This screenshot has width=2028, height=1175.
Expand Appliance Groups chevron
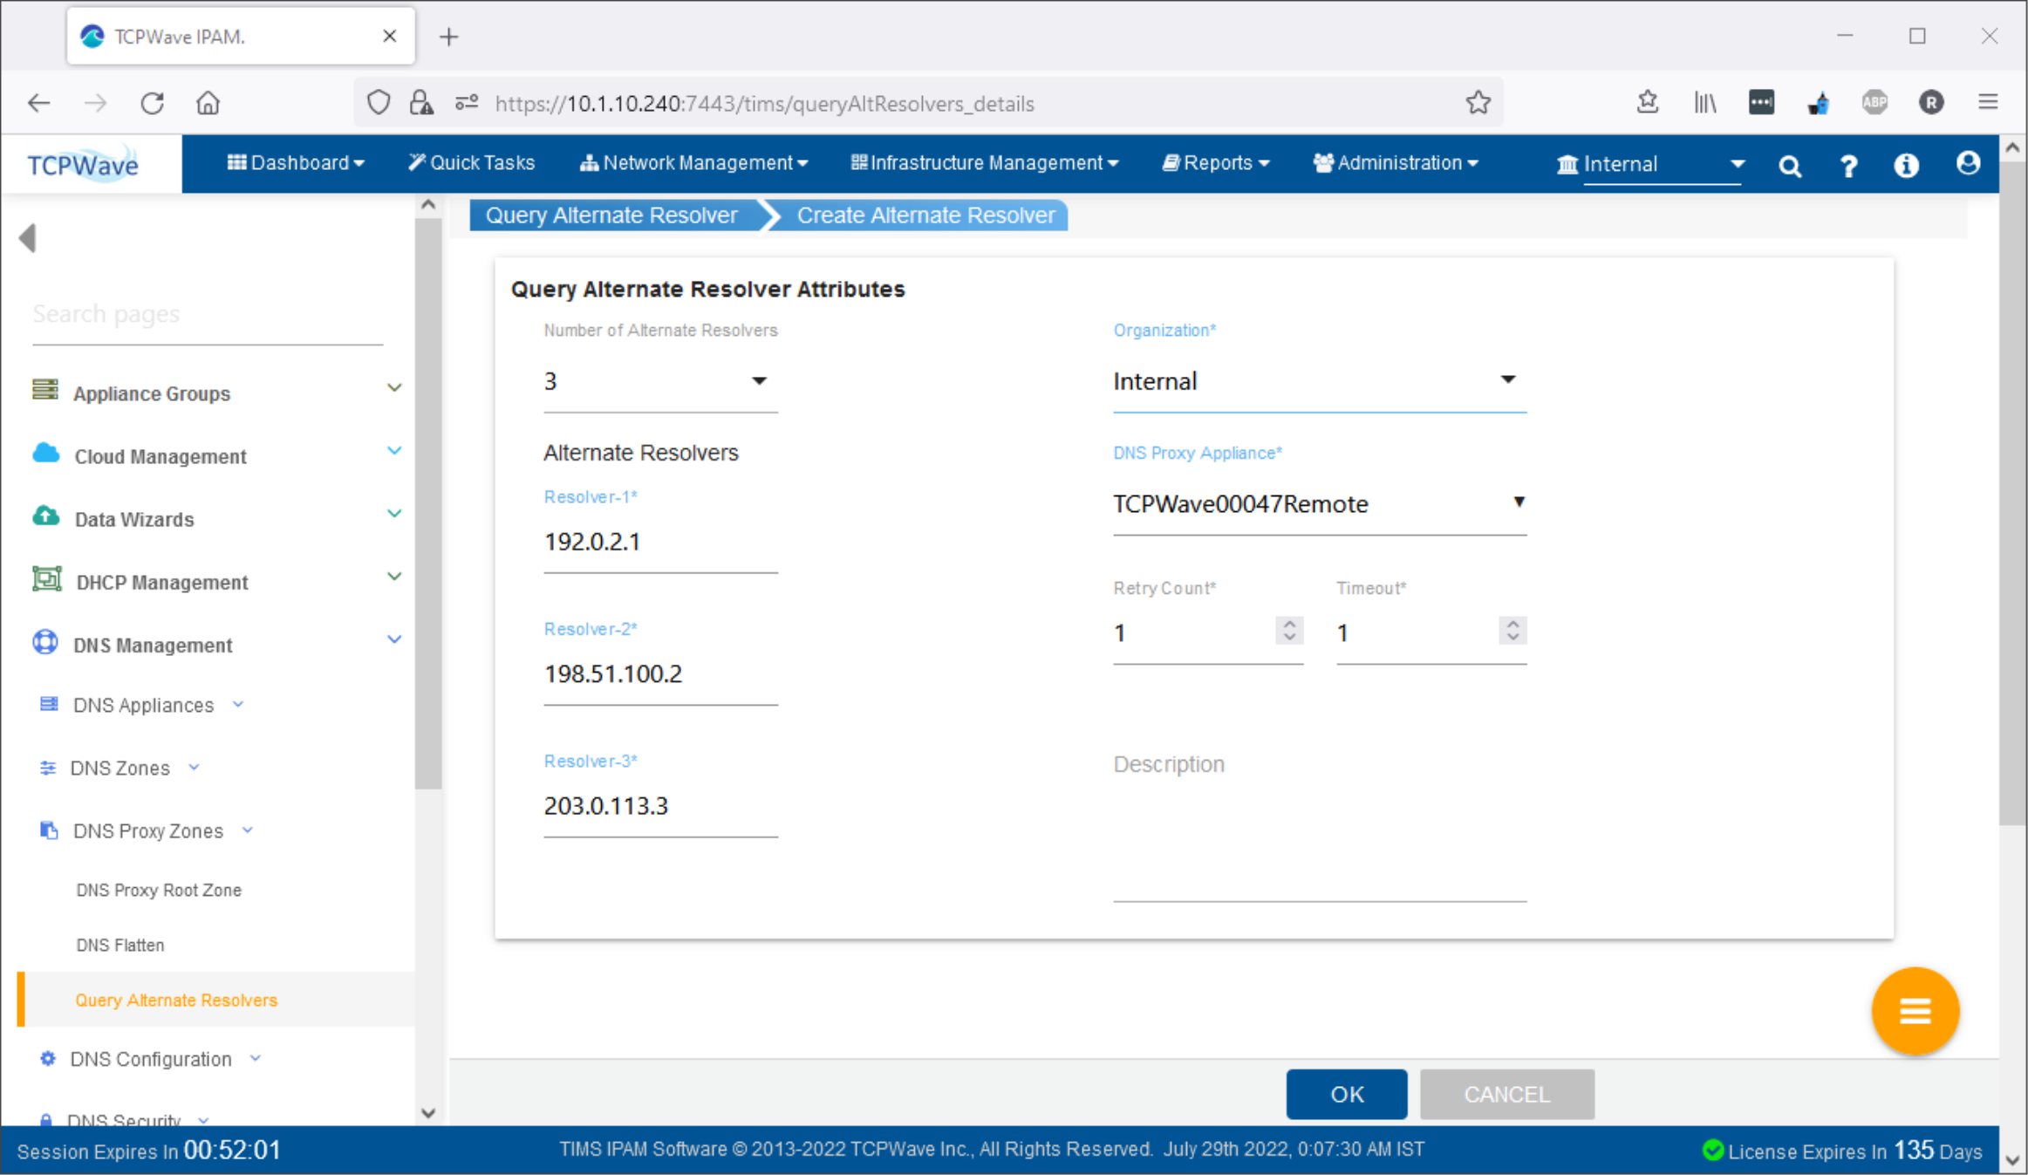(394, 387)
